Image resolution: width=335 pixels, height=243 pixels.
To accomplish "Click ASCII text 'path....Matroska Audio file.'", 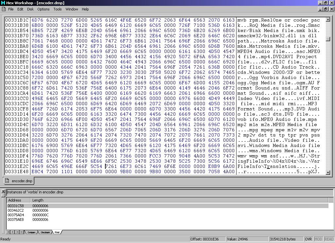I will pyautogui.click(x=279, y=41).
